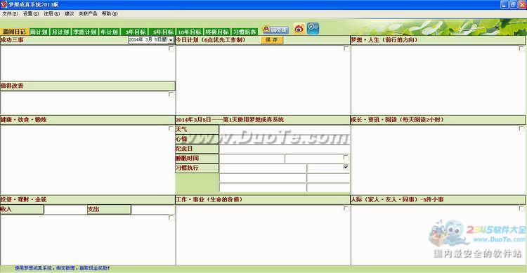Switch to the 年计划 tab
This screenshot has height=273, width=527.
point(110,32)
